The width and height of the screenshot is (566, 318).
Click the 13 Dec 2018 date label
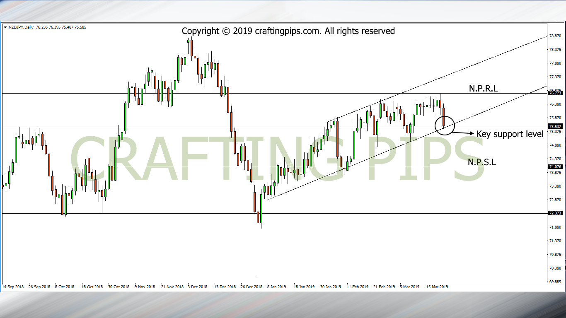coord(225,287)
